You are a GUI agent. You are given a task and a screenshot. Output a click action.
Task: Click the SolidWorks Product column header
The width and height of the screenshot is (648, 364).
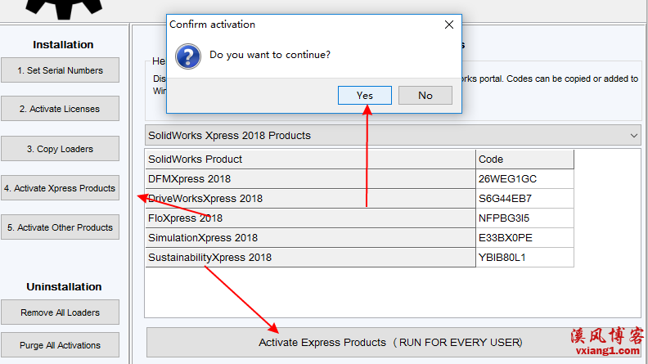[310, 159]
